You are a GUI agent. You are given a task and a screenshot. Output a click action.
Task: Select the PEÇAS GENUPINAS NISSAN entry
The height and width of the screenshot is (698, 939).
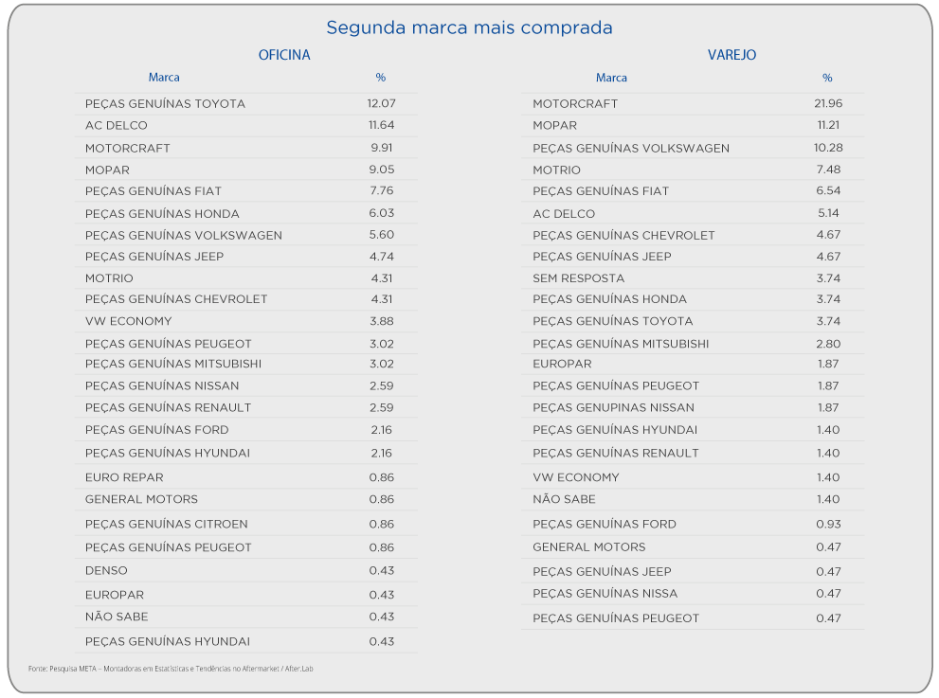613,407
